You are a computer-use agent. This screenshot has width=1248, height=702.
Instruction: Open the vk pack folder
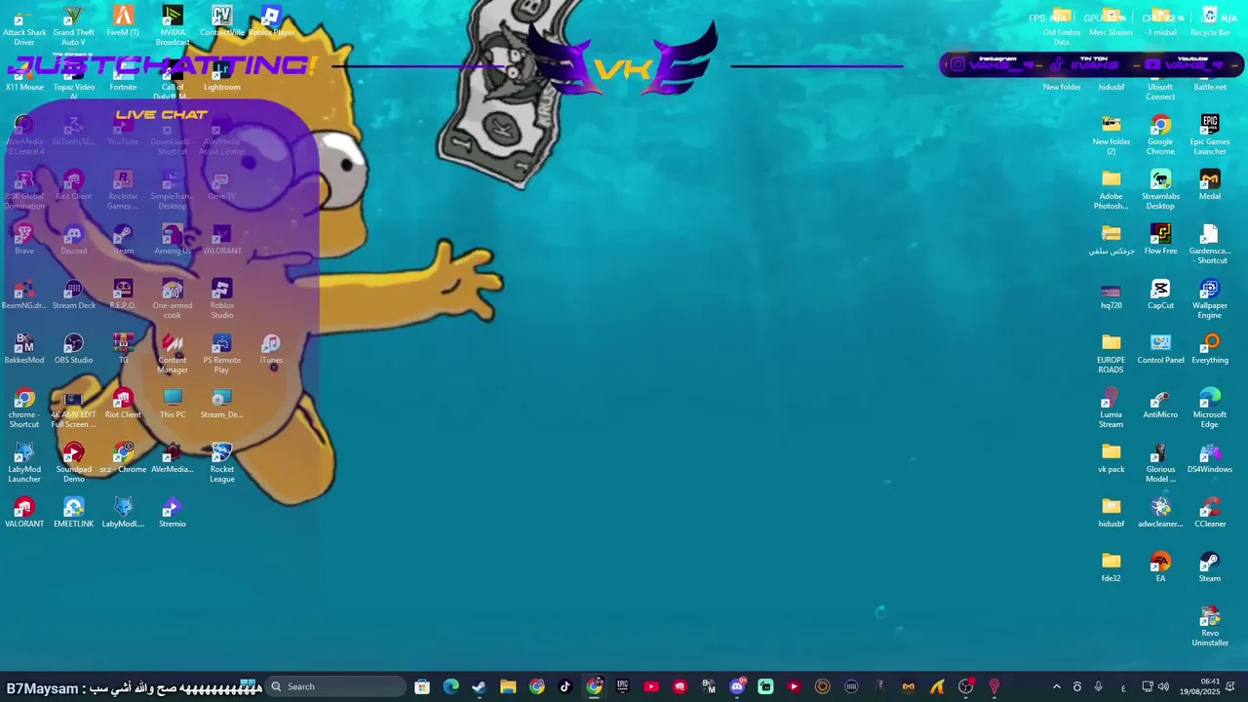pyautogui.click(x=1111, y=459)
